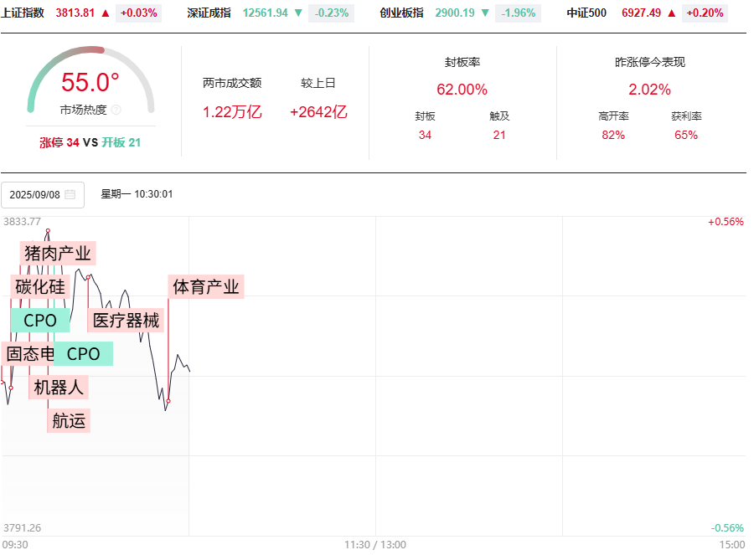Click the 医疗器械 sector tag
This screenshot has height=555, width=754.
[x=126, y=320]
